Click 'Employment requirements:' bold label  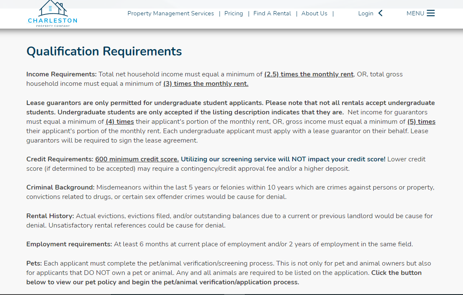pos(69,244)
